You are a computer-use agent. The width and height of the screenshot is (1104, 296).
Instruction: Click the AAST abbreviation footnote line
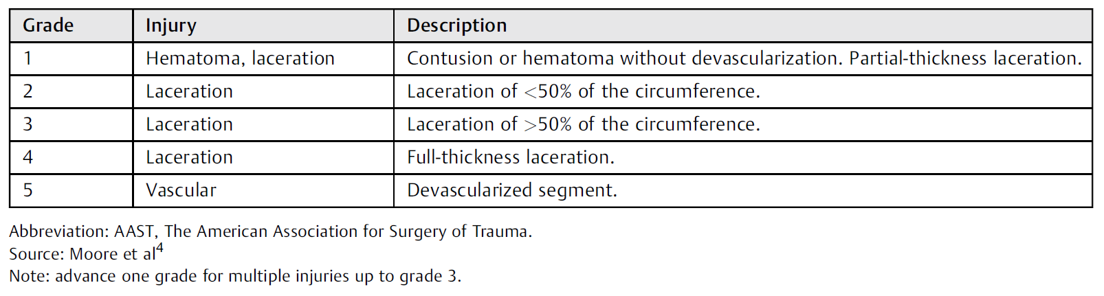click(x=271, y=231)
